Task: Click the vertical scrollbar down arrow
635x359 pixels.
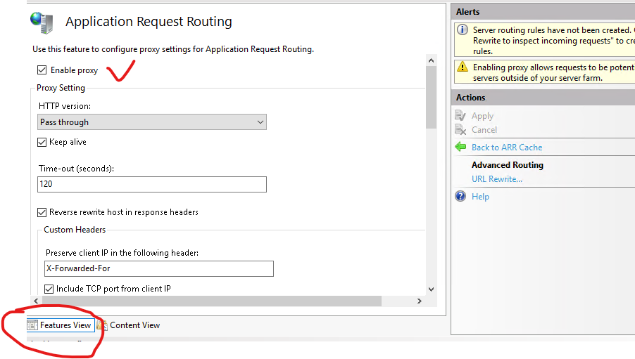Action: tap(431, 289)
